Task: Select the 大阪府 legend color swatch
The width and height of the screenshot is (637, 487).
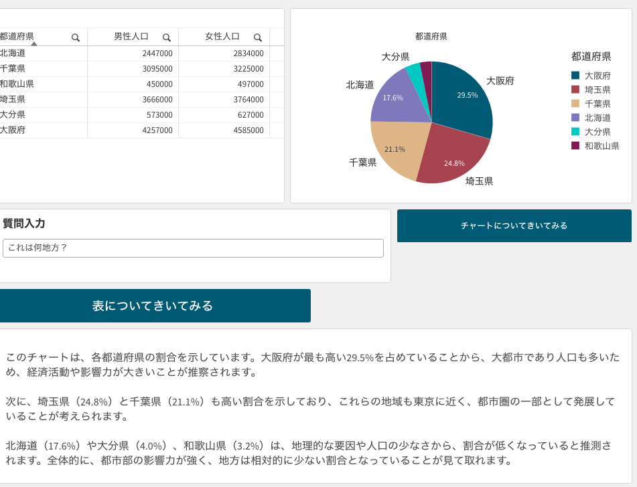Action: (575, 76)
